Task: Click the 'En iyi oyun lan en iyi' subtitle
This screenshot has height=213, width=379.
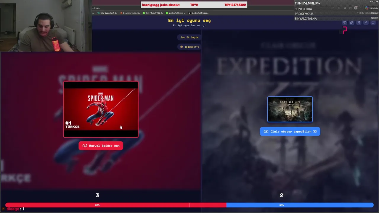Action: click(189, 25)
